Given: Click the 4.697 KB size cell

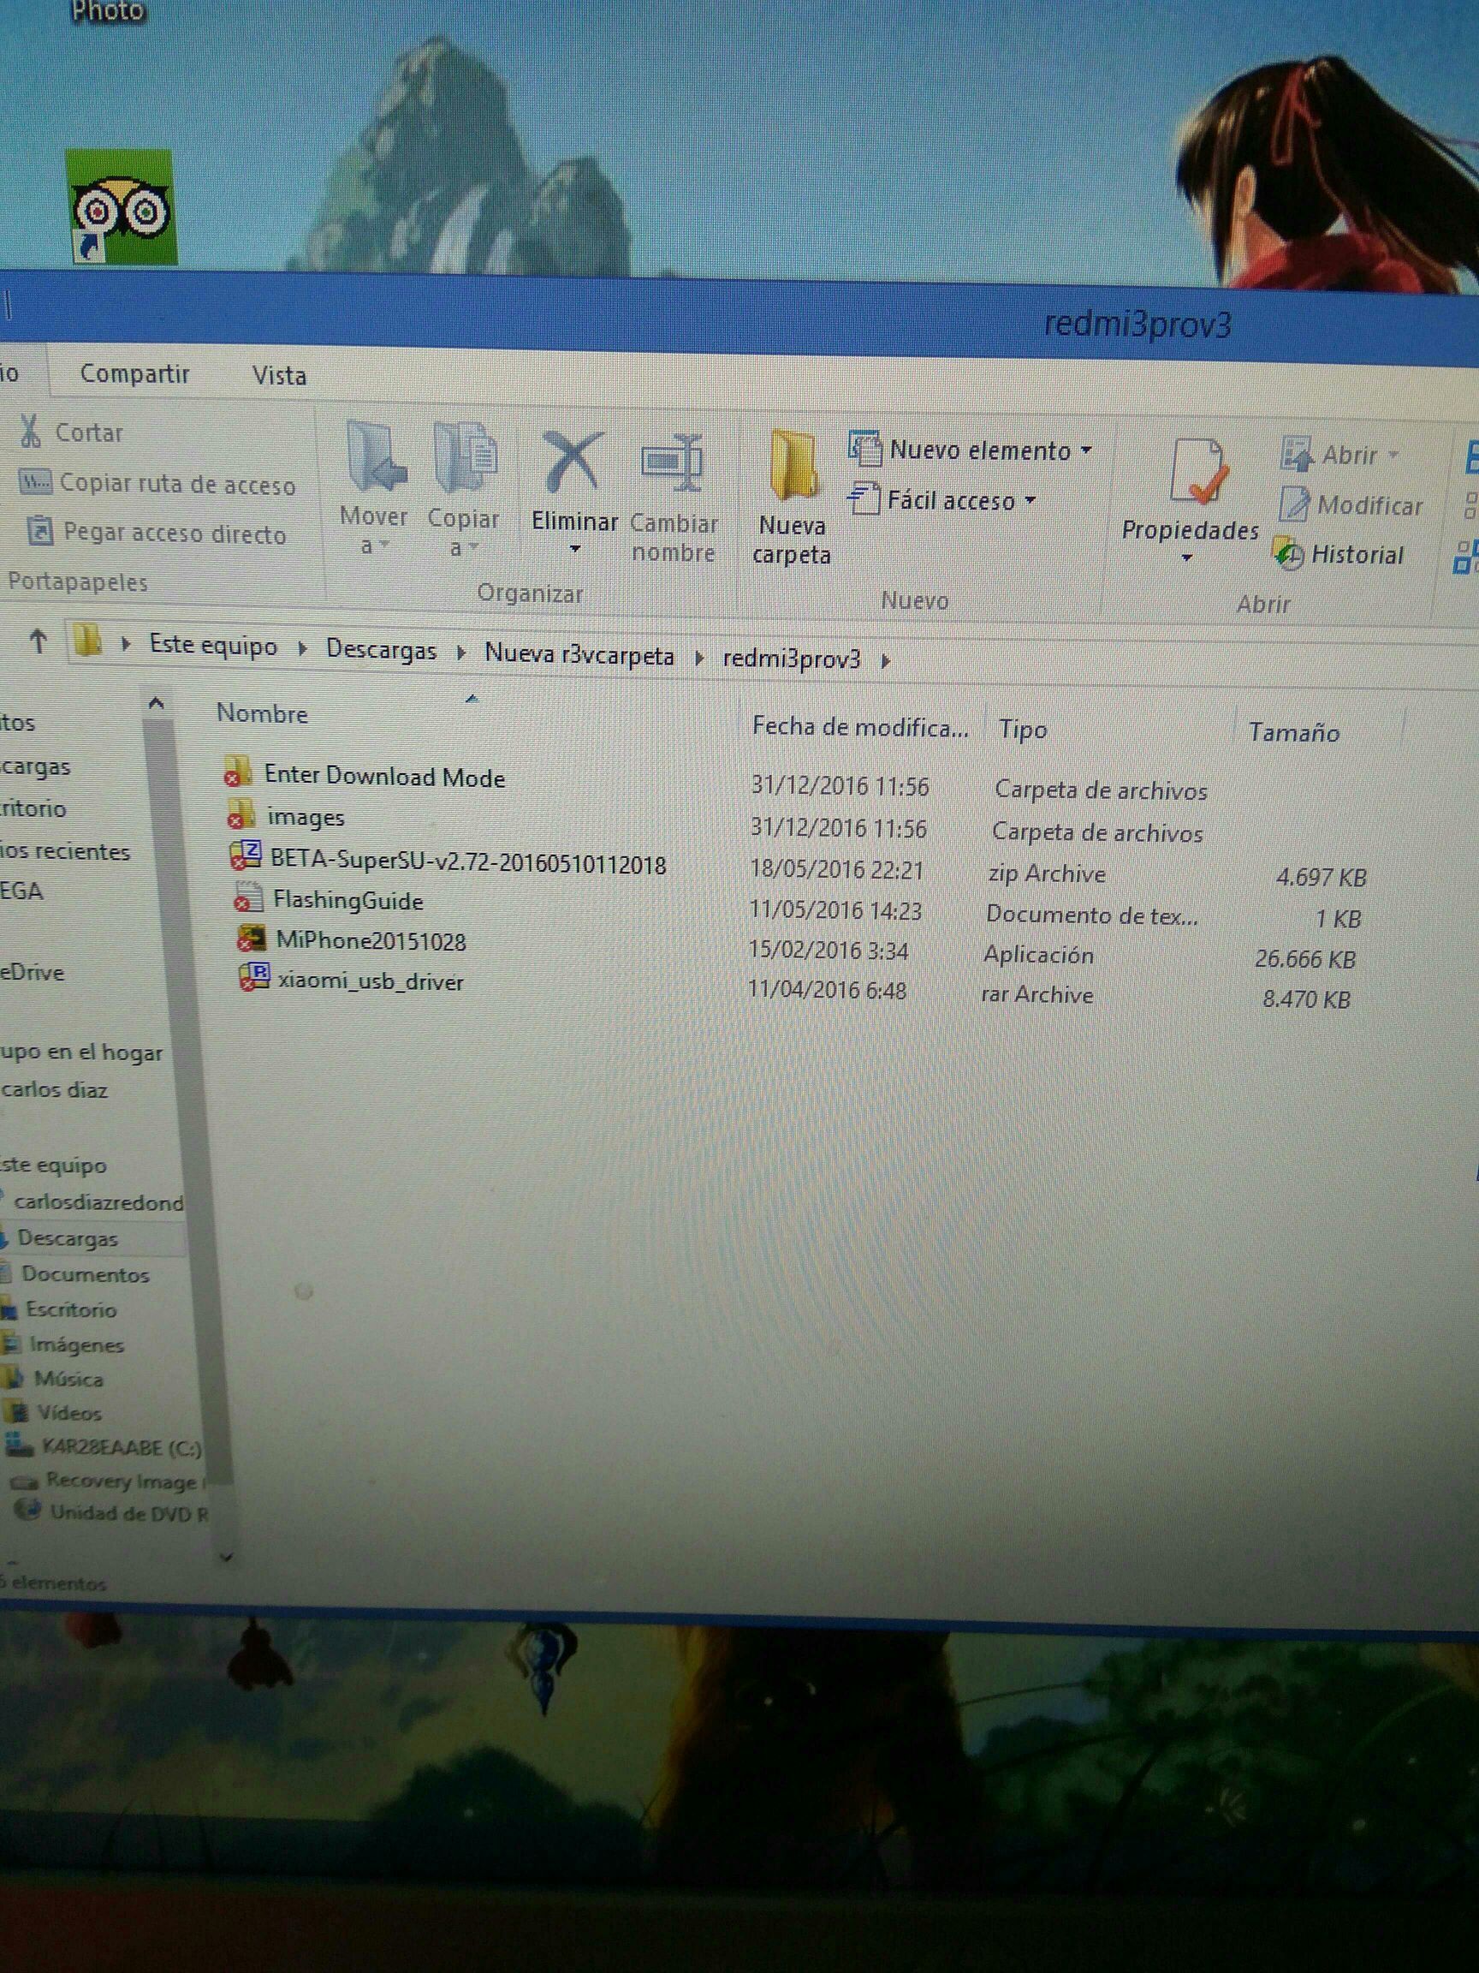Looking at the screenshot, I should tap(1321, 878).
